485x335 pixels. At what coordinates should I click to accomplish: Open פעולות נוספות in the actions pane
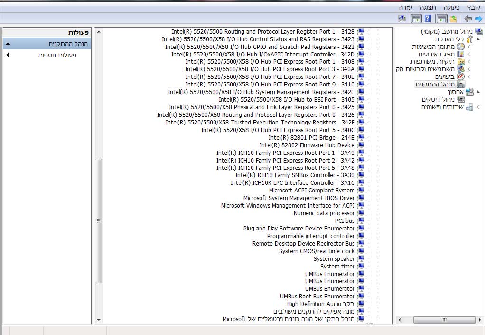pos(57,55)
